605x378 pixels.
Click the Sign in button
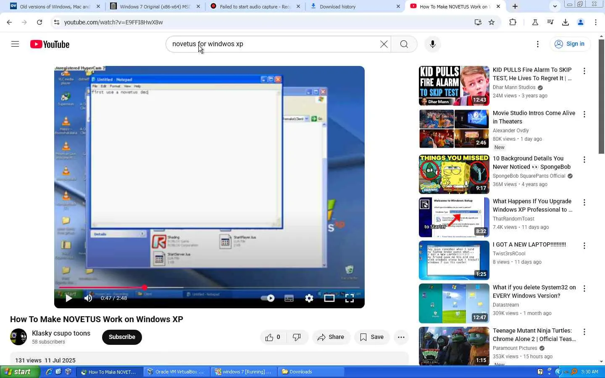(x=570, y=44)
